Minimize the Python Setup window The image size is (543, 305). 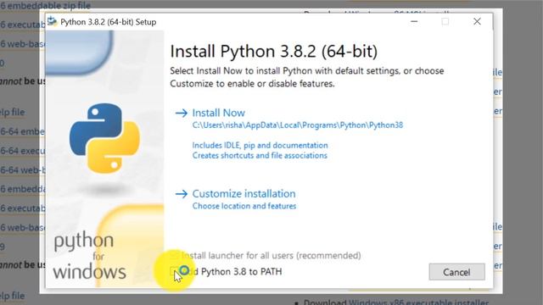[414, 21]
